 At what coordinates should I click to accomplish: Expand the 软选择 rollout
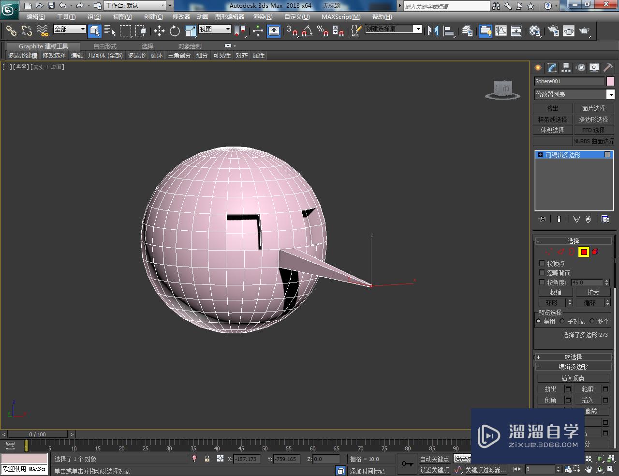pyautogui.click(x=573, y=357)
